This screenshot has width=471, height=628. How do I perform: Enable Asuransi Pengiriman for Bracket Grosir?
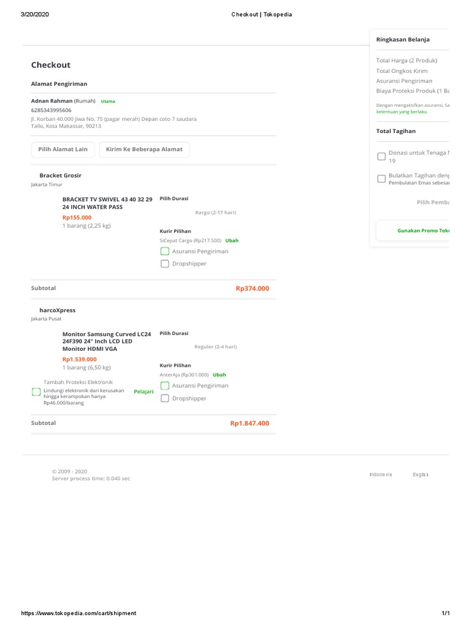(x=165, y=251)
